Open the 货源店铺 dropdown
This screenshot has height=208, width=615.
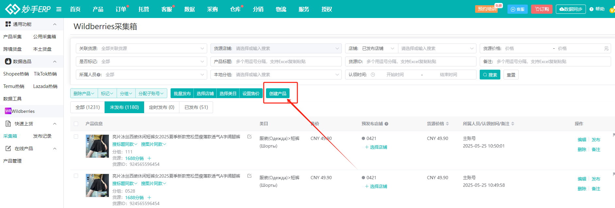pyautogui.click(x=276, y=48)
